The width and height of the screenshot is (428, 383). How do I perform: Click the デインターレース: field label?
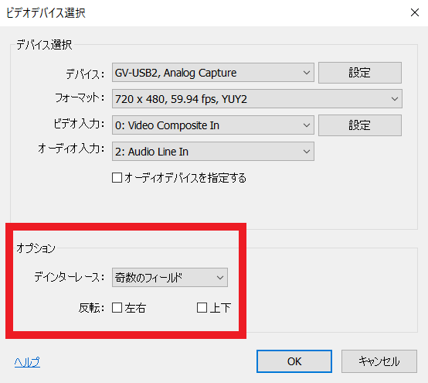click(x=70, y=277)
